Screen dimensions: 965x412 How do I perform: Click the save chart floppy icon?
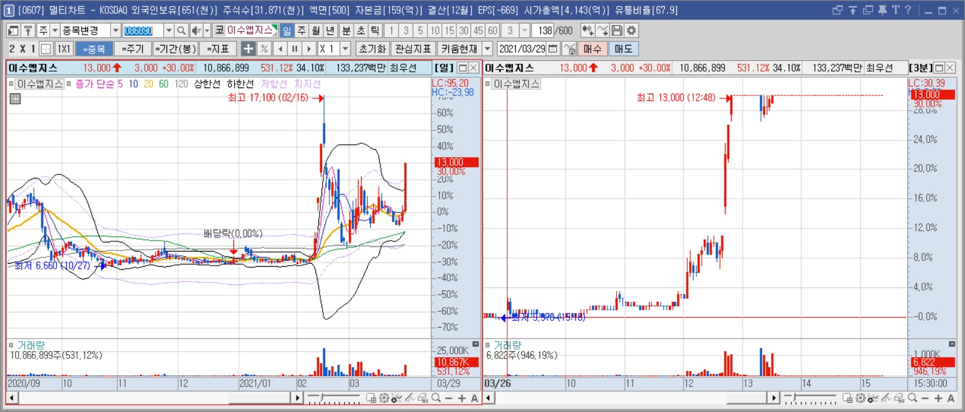point(617,30)
